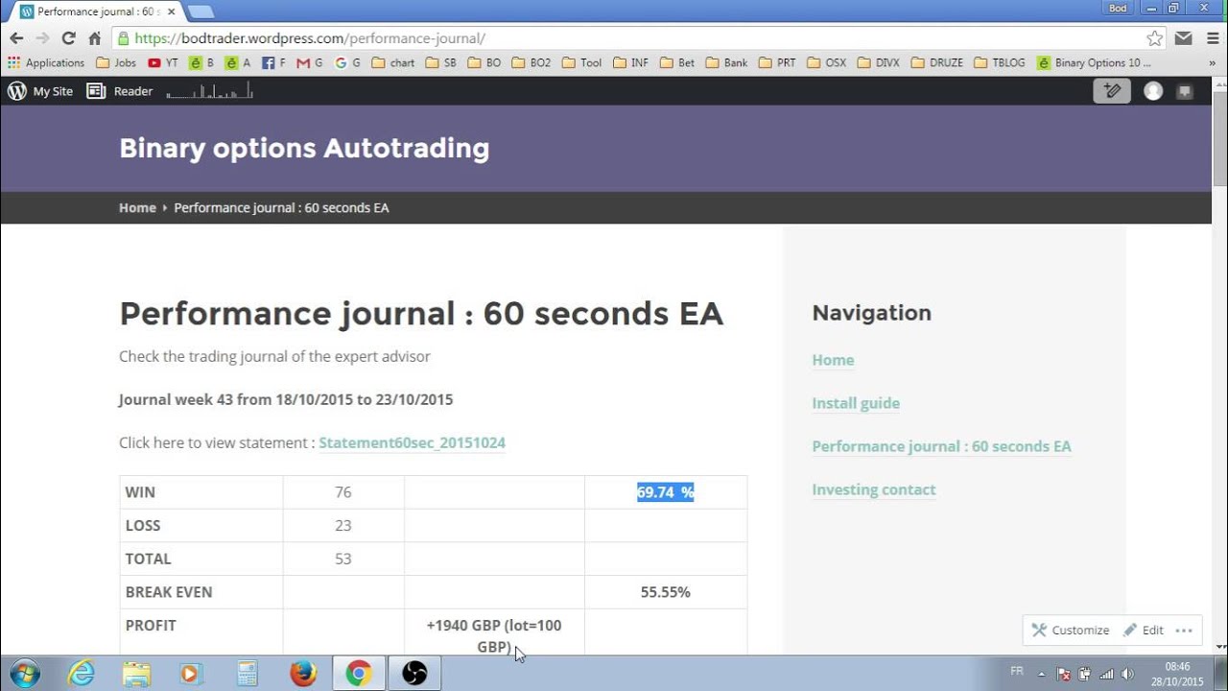
Task: Open the Tool bookmark folder
Action: point(581,62)
